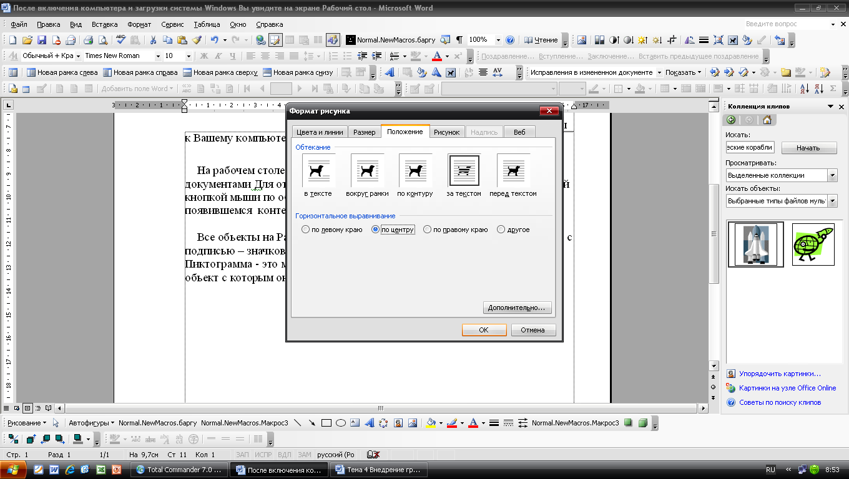The image size is (849, 479).
Task: Switch to the 'Цвета и линии' tab
Action: pyautogui.click(x=320, y=132)
